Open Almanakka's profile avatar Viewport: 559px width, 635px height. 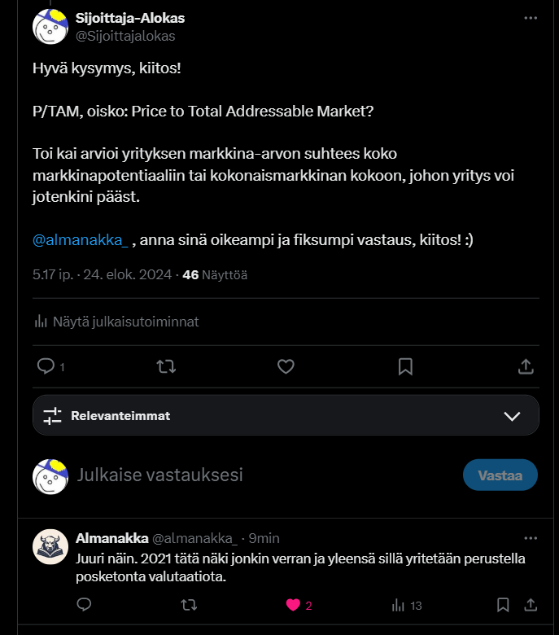pos(50,546)
